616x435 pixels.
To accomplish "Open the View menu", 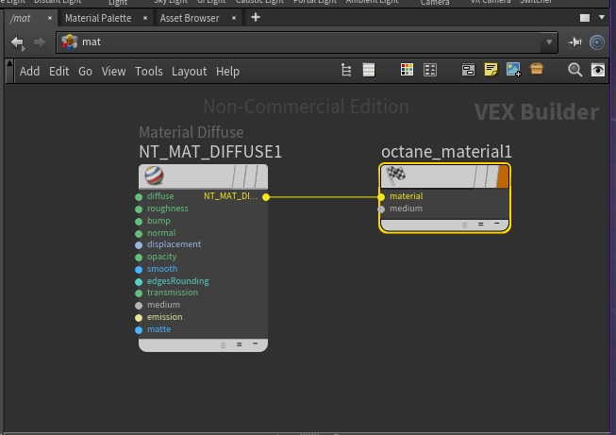I will click(x=113, y=71).
